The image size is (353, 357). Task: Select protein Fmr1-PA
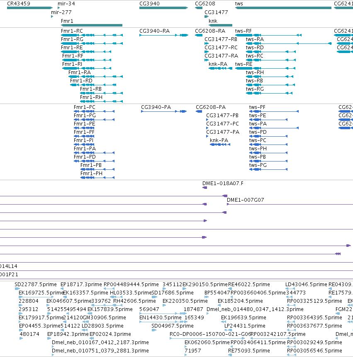(94, 153)
